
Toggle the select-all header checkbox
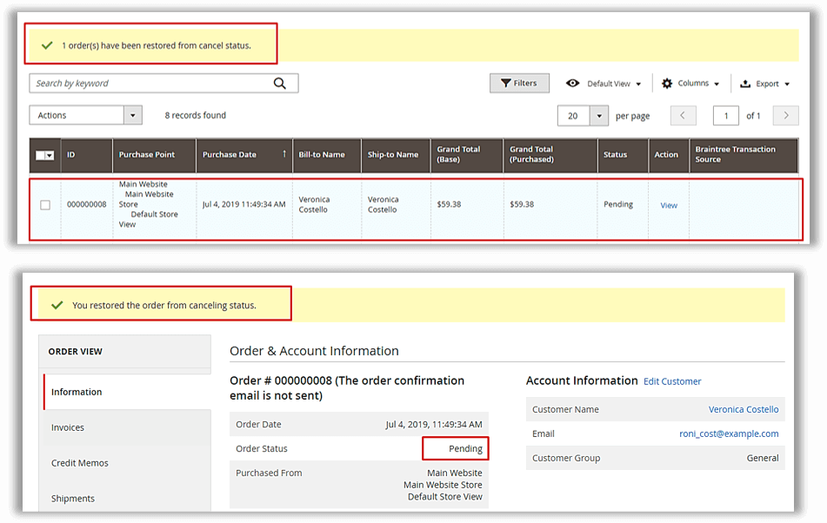click(x=41, y=156)
